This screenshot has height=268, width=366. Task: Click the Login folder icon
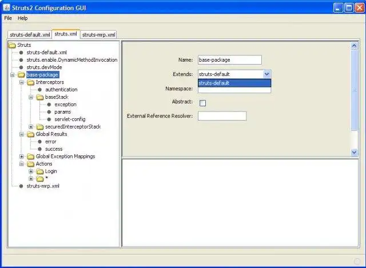point(40,171)
